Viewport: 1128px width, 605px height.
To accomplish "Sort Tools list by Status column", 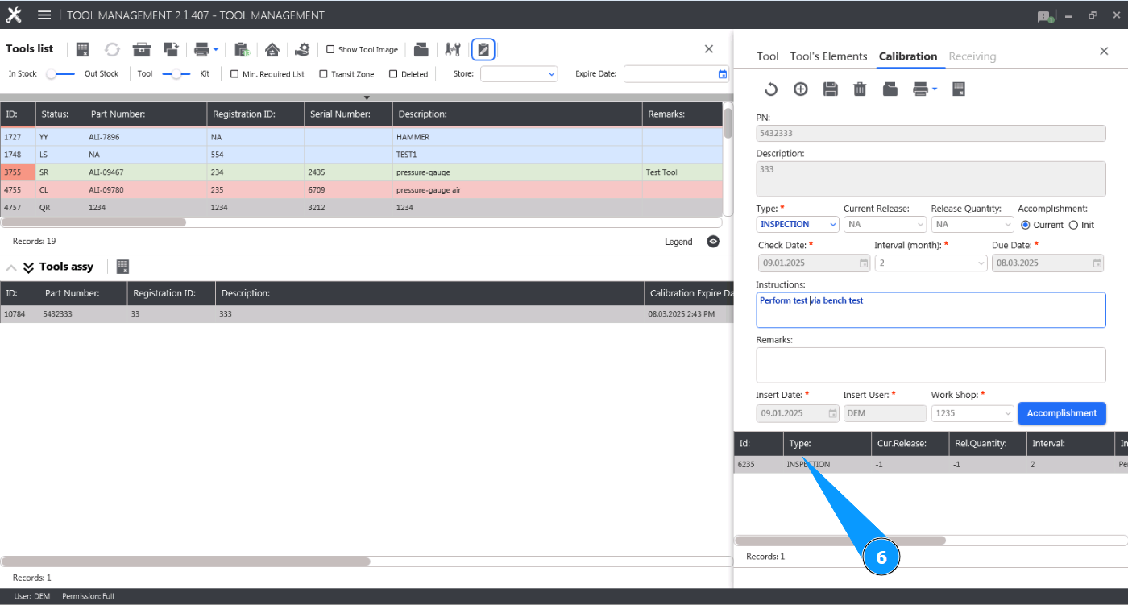I will click(x=60, y=114).
